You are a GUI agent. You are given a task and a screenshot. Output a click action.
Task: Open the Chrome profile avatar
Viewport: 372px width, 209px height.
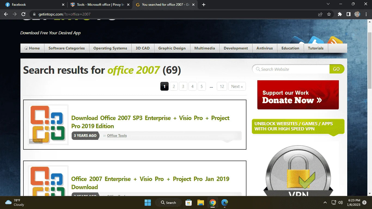click(357, 14)
